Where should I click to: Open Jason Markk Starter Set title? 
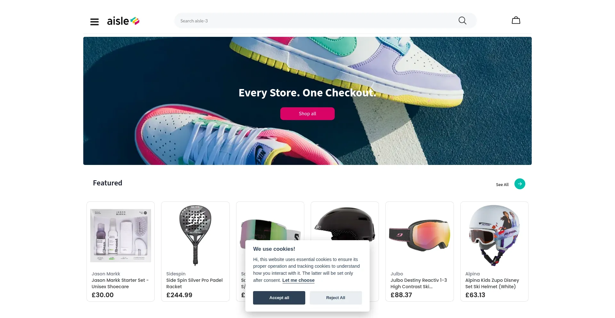120,283
